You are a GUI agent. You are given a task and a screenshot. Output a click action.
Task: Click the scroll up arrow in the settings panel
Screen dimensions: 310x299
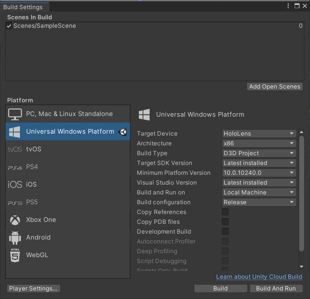pyautogui.click(x=301, y=132)
